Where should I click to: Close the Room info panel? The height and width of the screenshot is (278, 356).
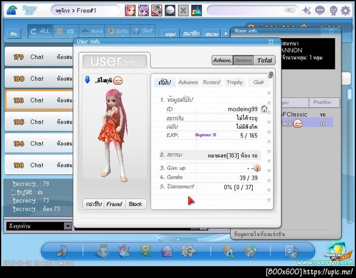[x=331, y=31]
